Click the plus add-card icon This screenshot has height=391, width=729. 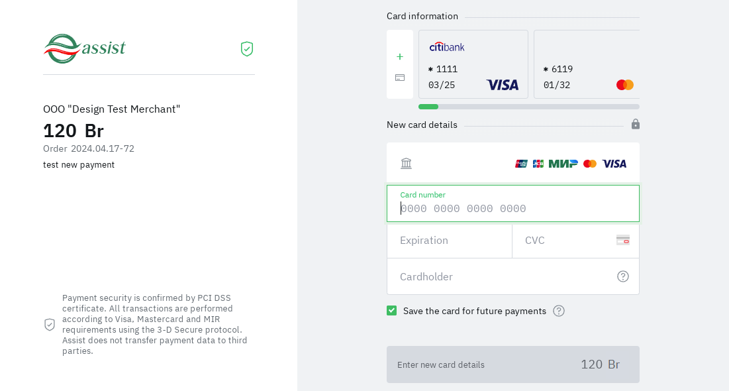tap(400, 57)
